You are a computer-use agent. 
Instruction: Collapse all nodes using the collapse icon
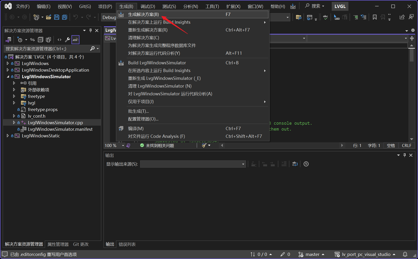[x=41, y=39]
